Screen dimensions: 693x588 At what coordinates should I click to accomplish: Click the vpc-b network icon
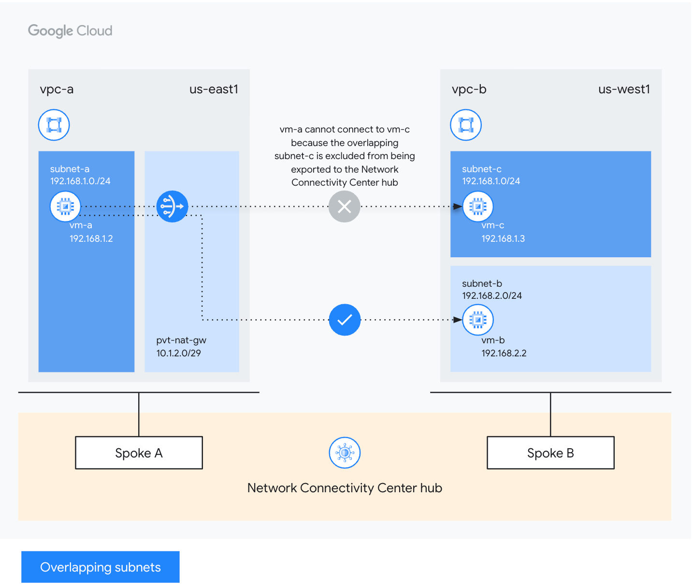[x=465, y=125]
